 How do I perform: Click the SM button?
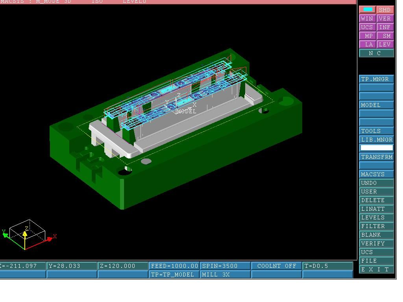click(x=385, y=36)
